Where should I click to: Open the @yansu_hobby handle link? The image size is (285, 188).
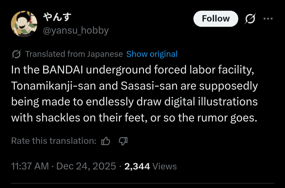click(76, 31)
